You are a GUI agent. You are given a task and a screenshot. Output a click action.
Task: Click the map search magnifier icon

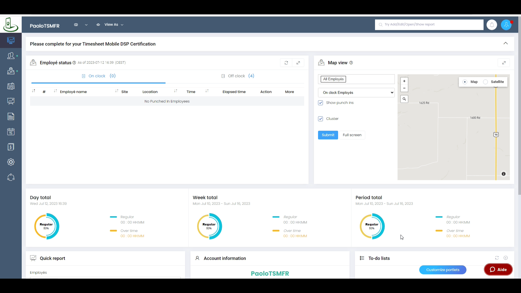[404, 99]
